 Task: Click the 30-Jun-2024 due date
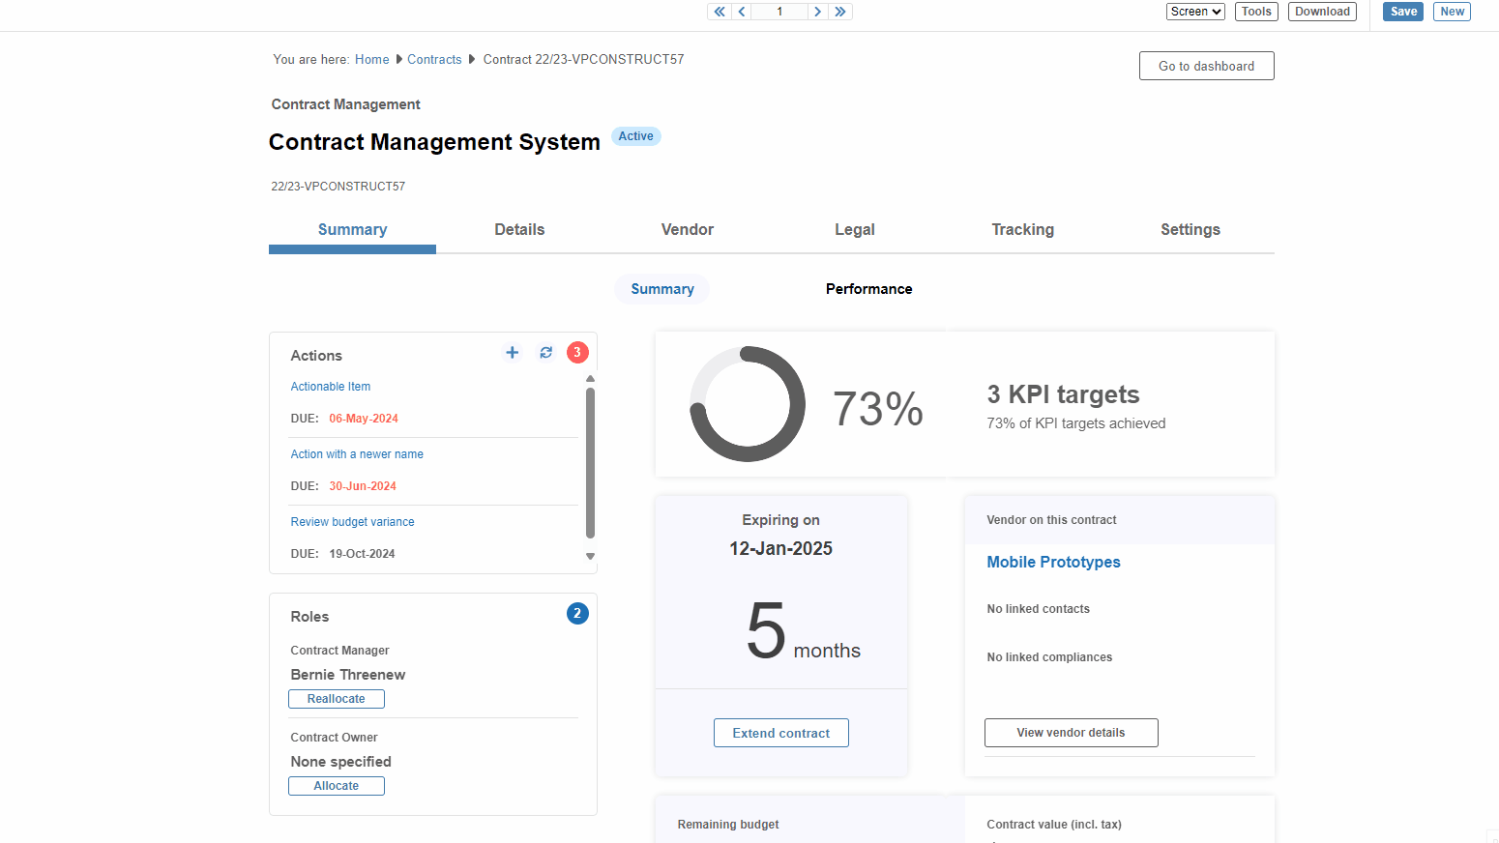click(363, 486)
